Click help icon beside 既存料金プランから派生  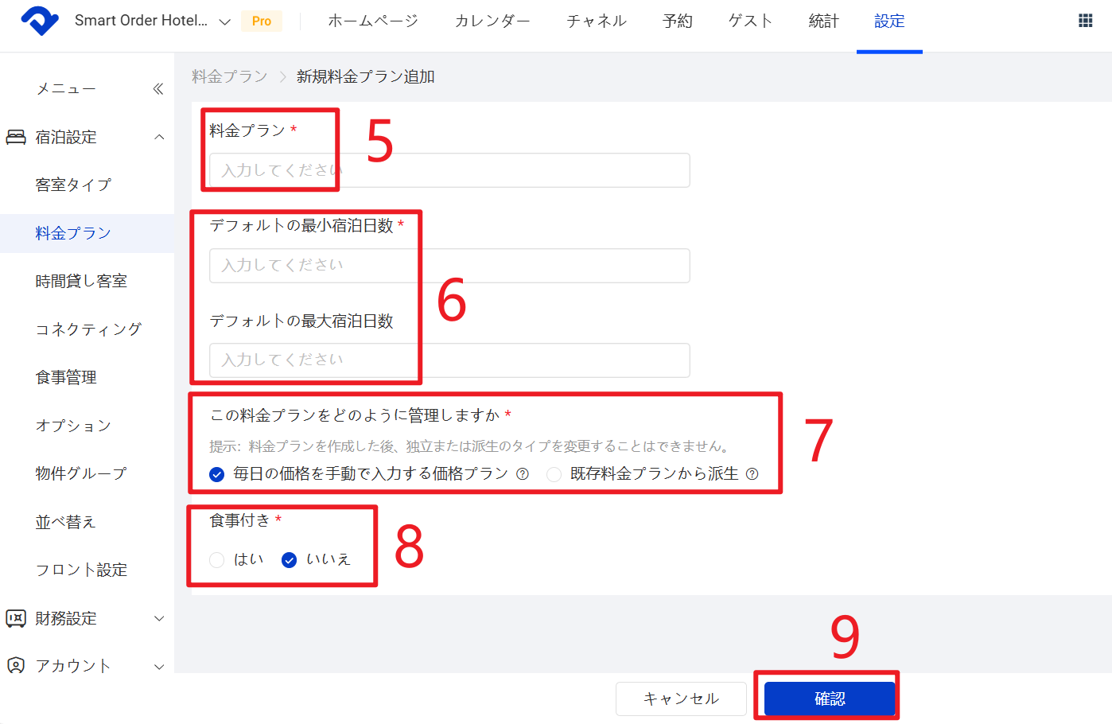[x=752, y=474]
